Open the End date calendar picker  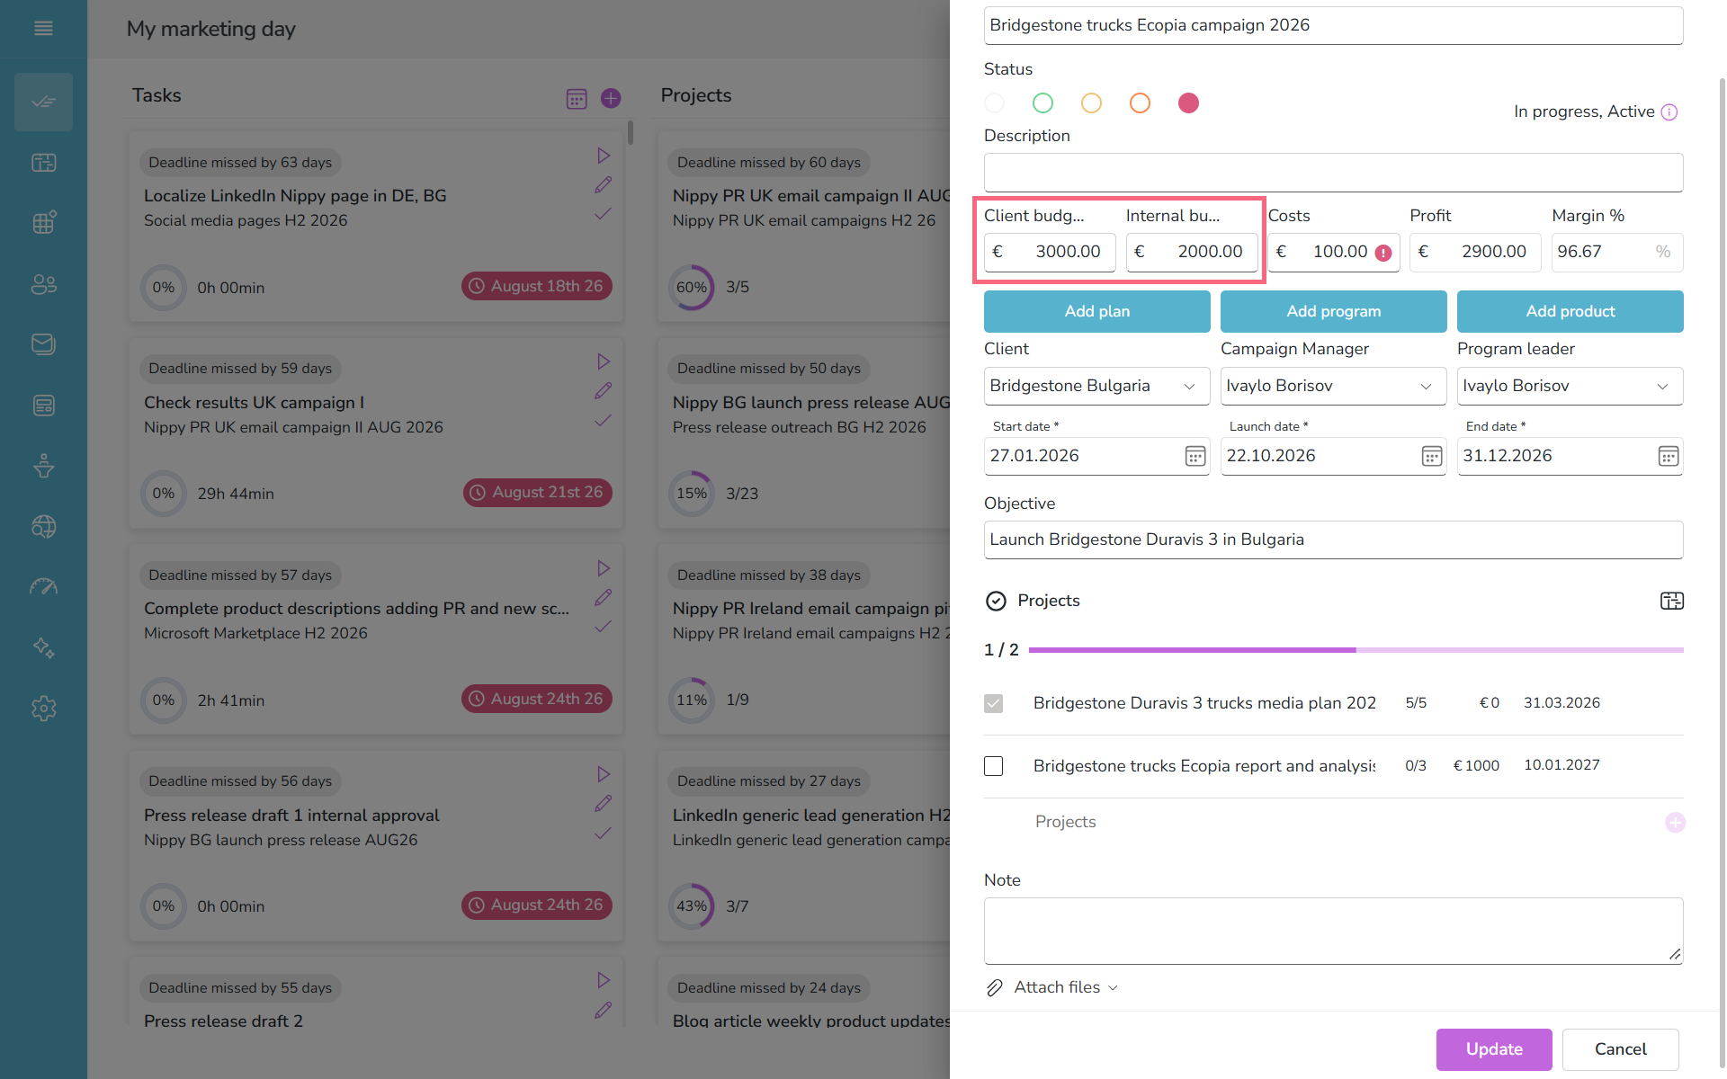(x=1669, y=456)
